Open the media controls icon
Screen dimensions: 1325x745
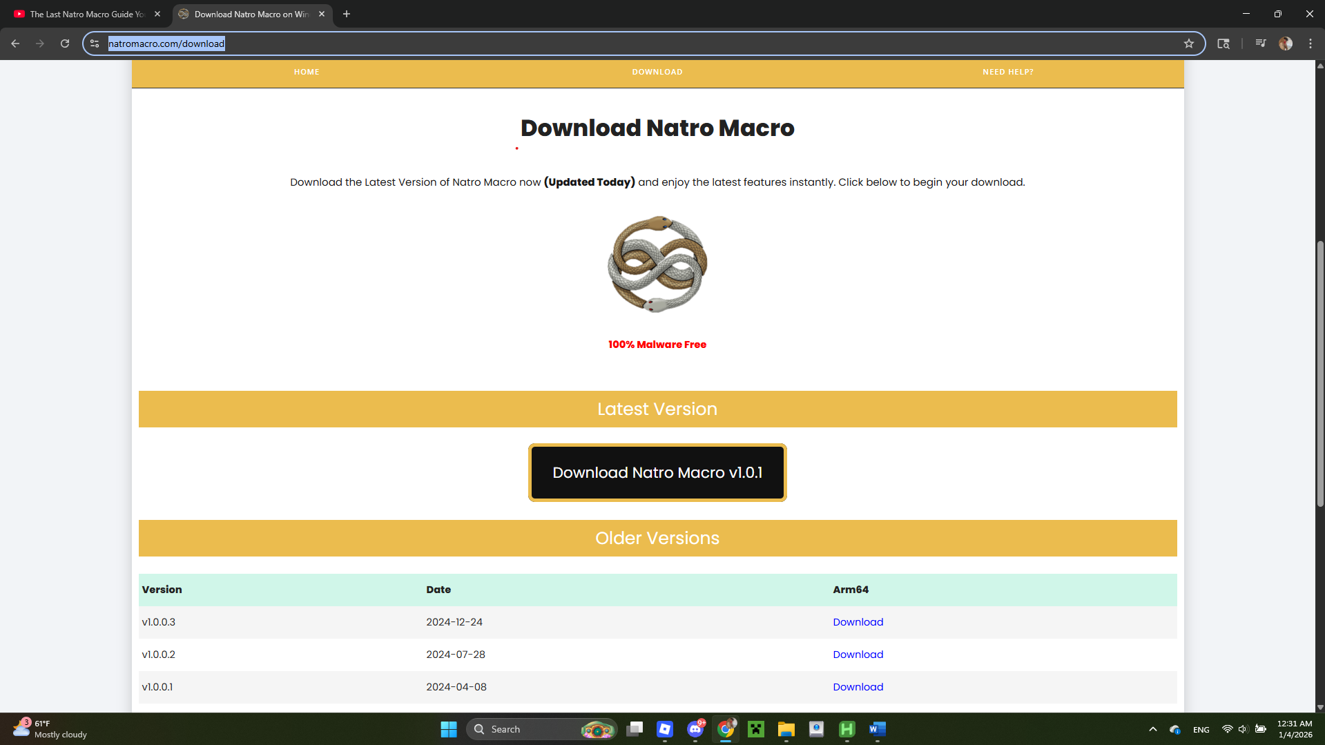(x=1261, y=43)
